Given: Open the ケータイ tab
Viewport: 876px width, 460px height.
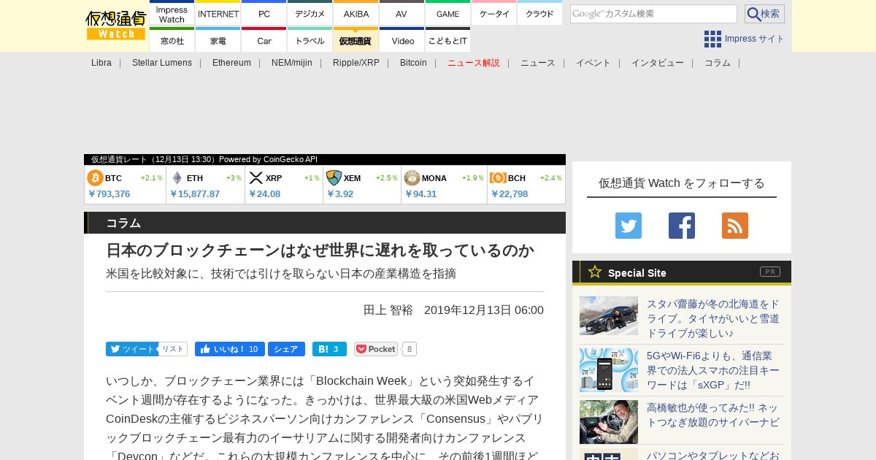Looking at the screenshot, I should [x=493, y=14].
